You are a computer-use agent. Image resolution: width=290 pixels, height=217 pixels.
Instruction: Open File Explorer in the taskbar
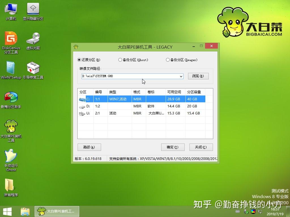tap(25, 211)
